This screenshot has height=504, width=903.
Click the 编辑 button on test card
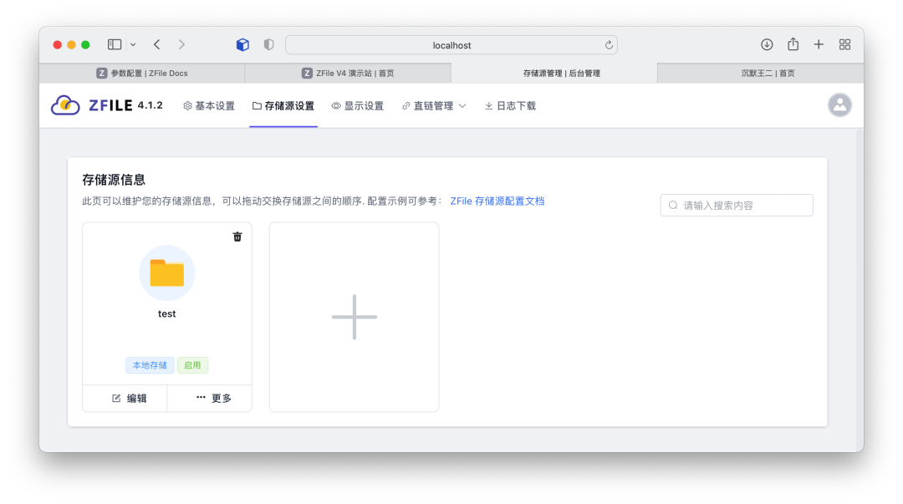tap(125, 398)
